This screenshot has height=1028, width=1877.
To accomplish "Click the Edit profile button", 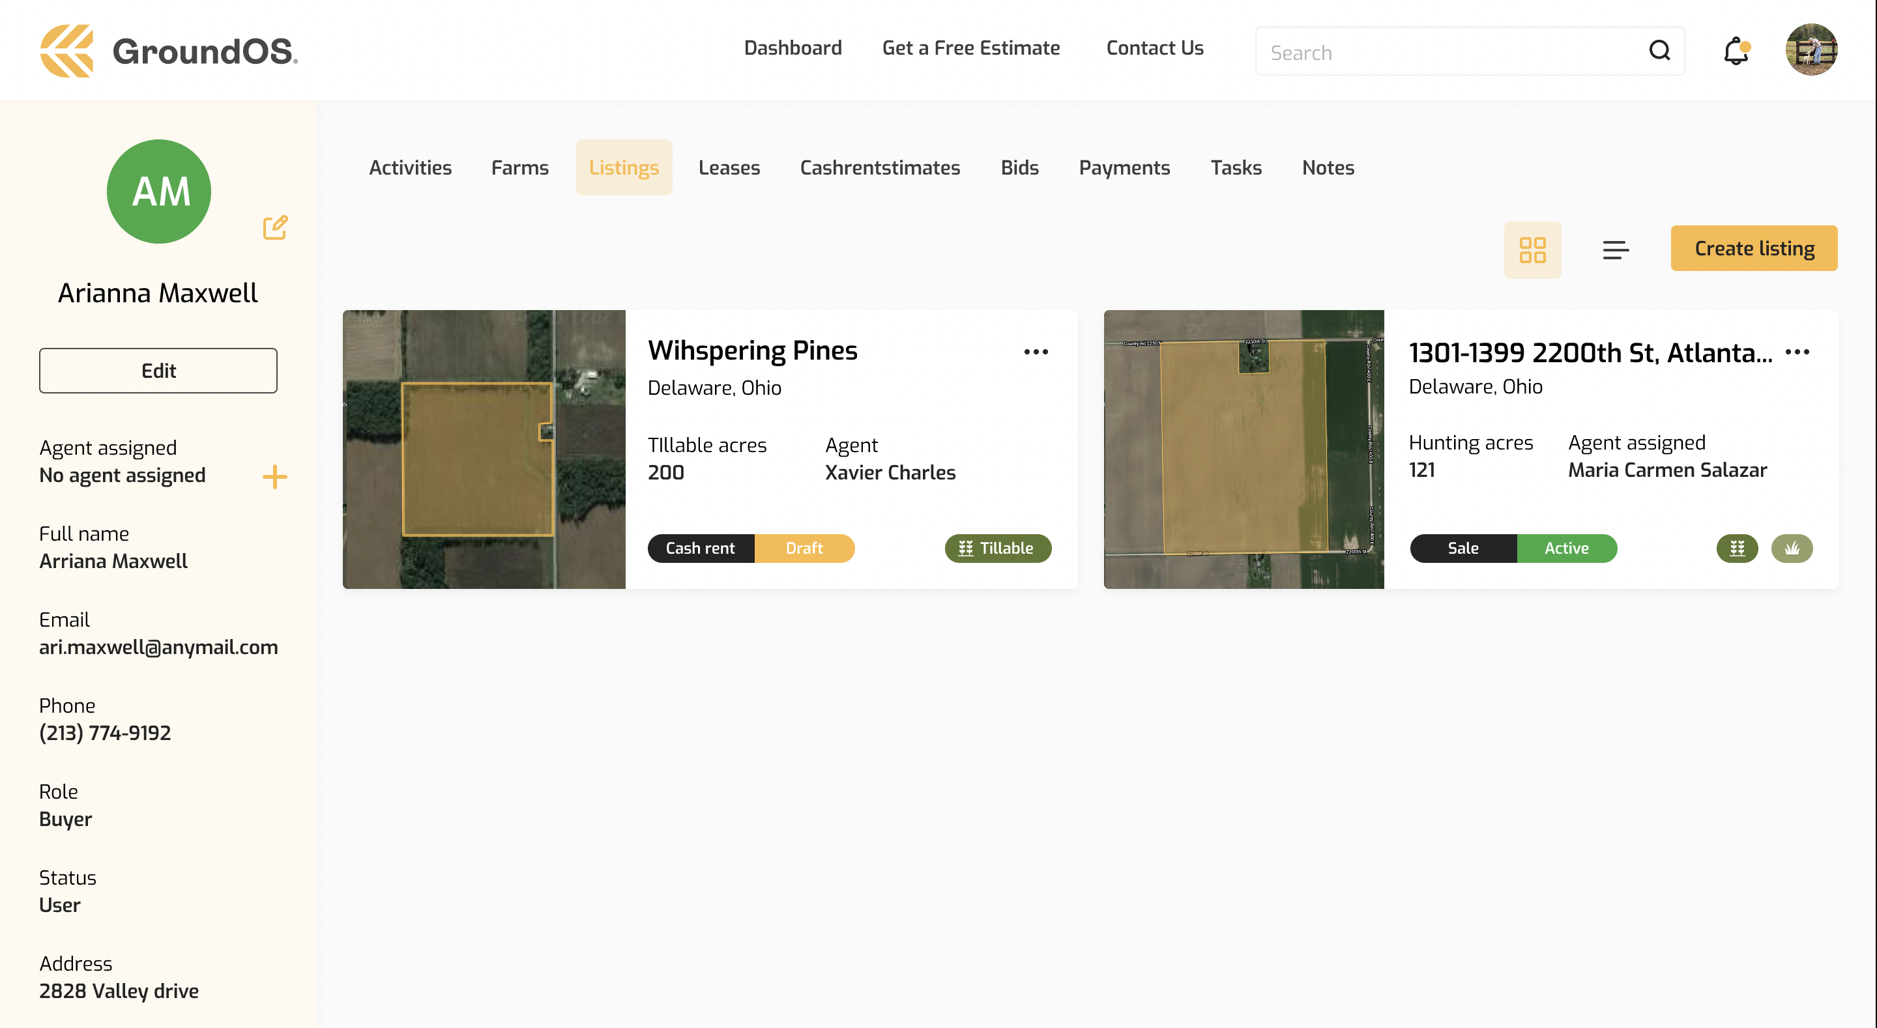I will tap(158, 370).
